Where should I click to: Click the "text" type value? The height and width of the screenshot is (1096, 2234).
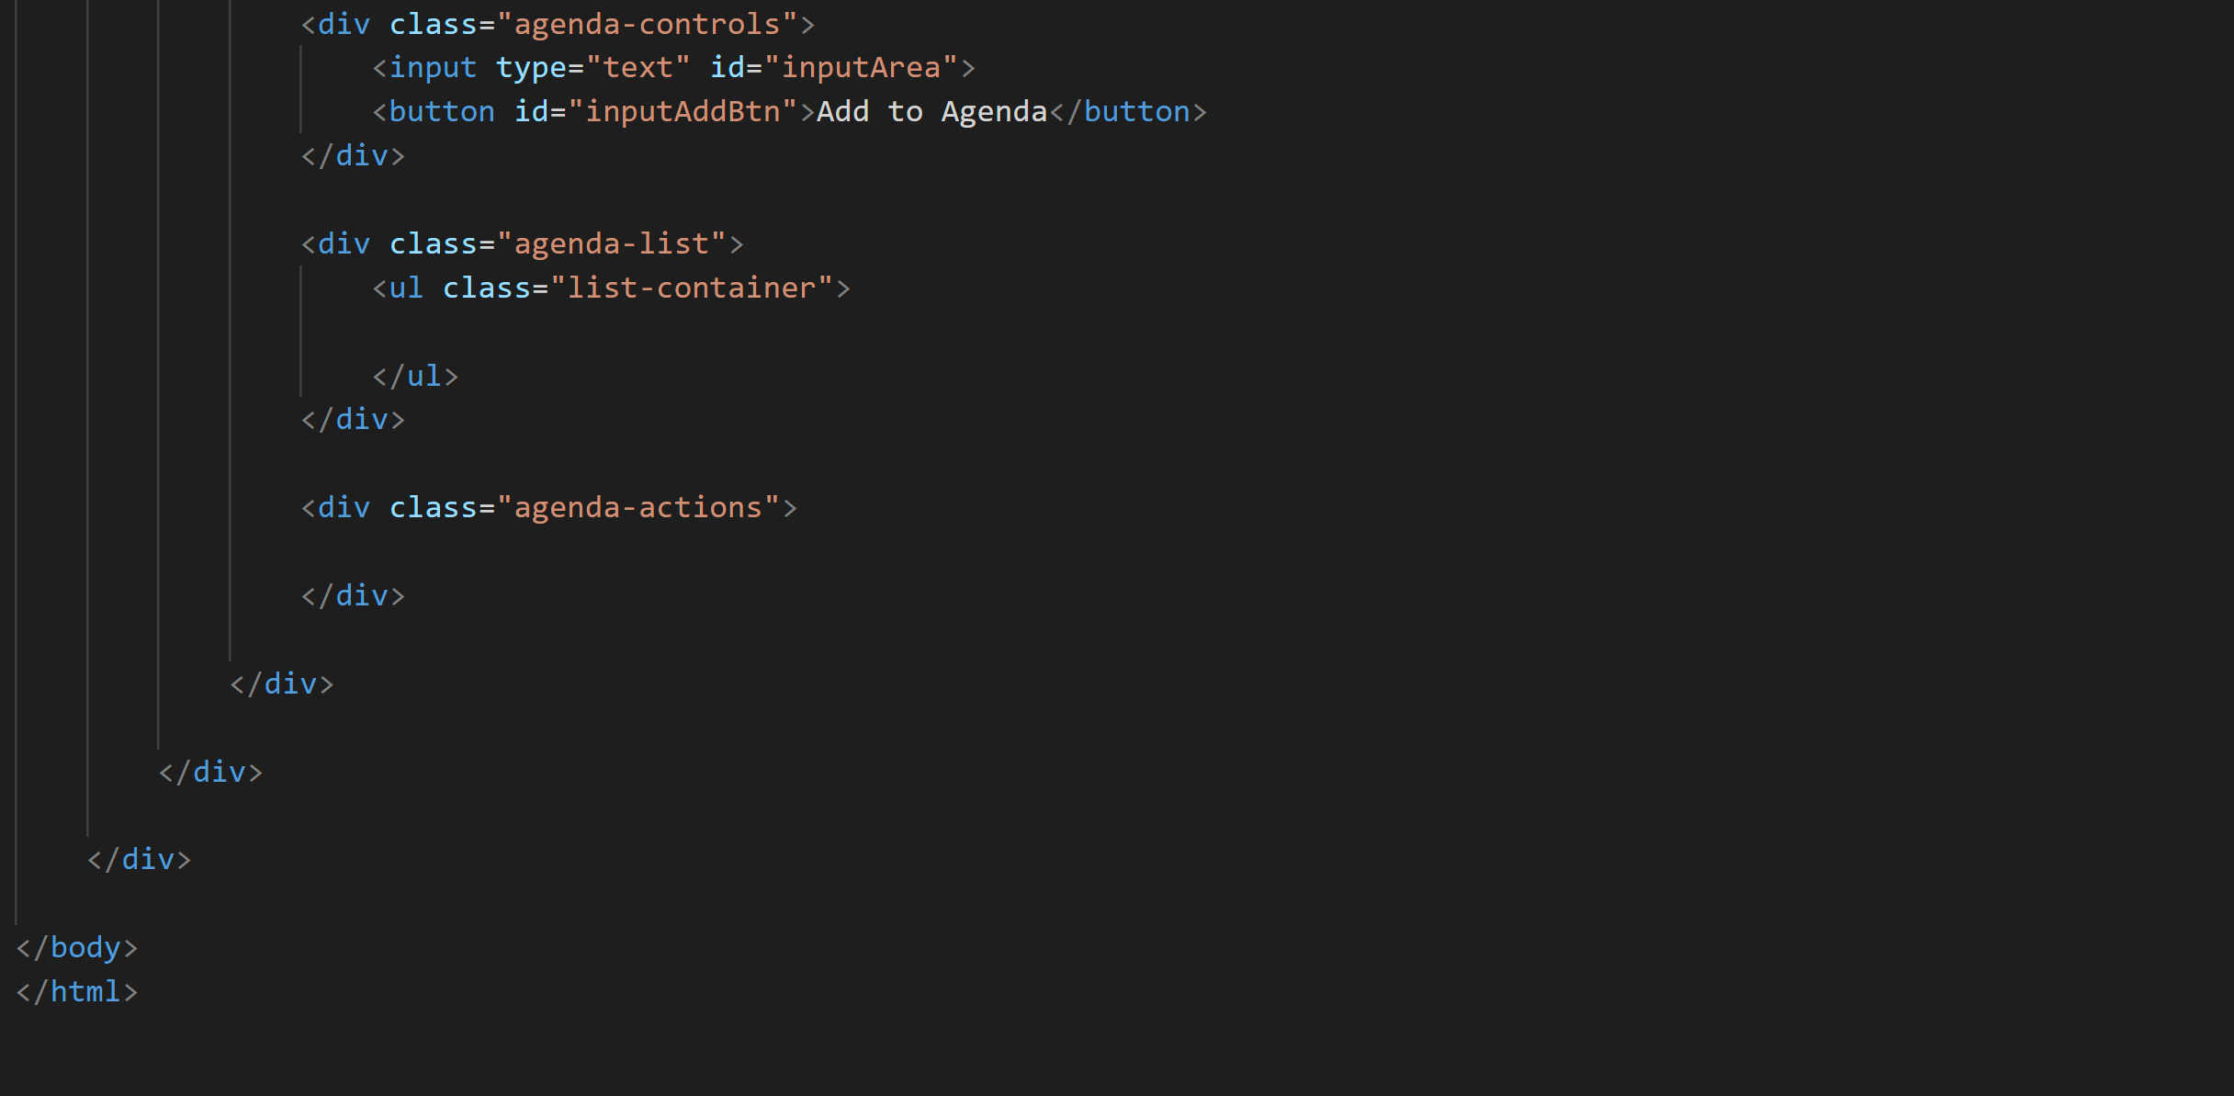(637, 68)
